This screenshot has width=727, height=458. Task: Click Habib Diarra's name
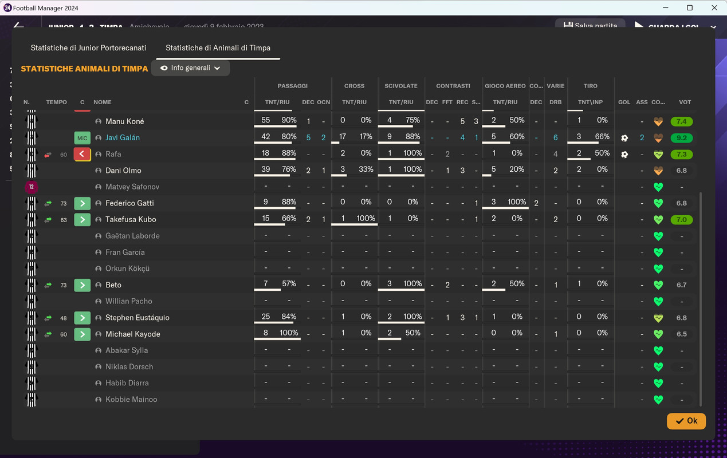click(x=126, y=383)
